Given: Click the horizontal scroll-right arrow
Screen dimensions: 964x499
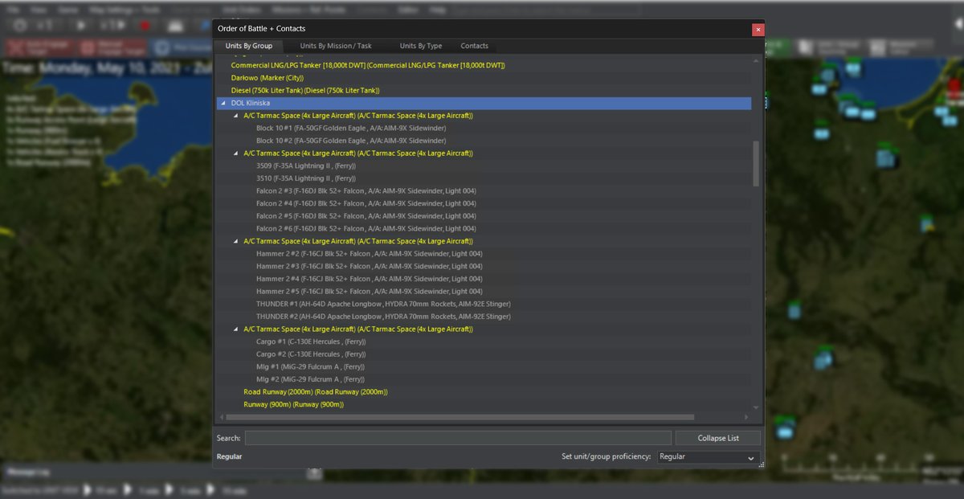Looking at the screenshot, I should click(746, 417).
